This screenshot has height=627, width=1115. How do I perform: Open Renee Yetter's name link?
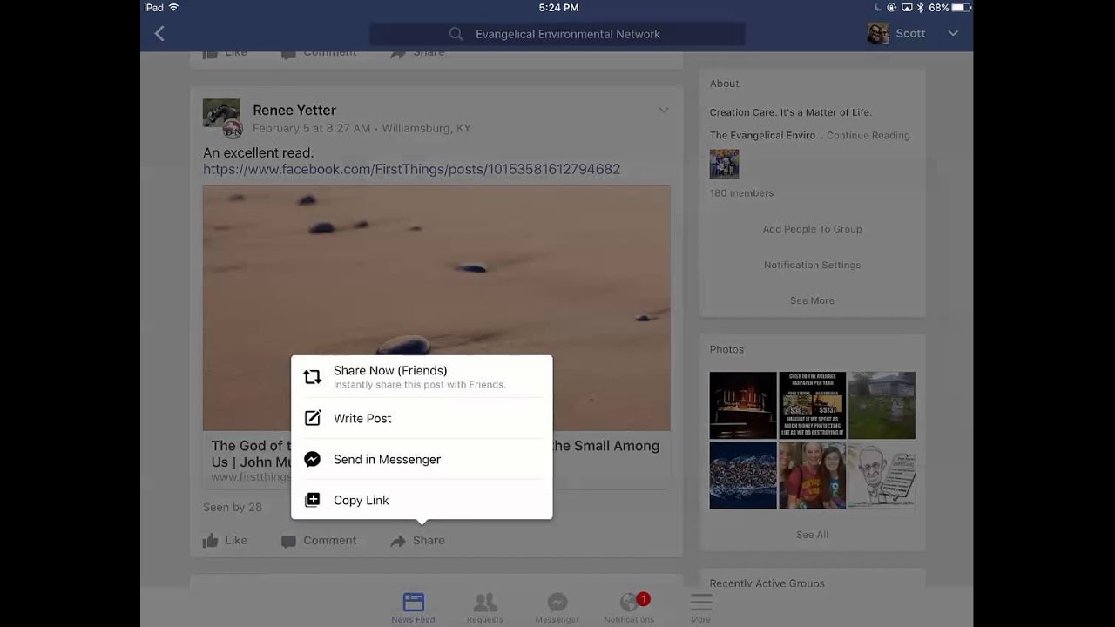pyautogui.click(x=294, y=110)
